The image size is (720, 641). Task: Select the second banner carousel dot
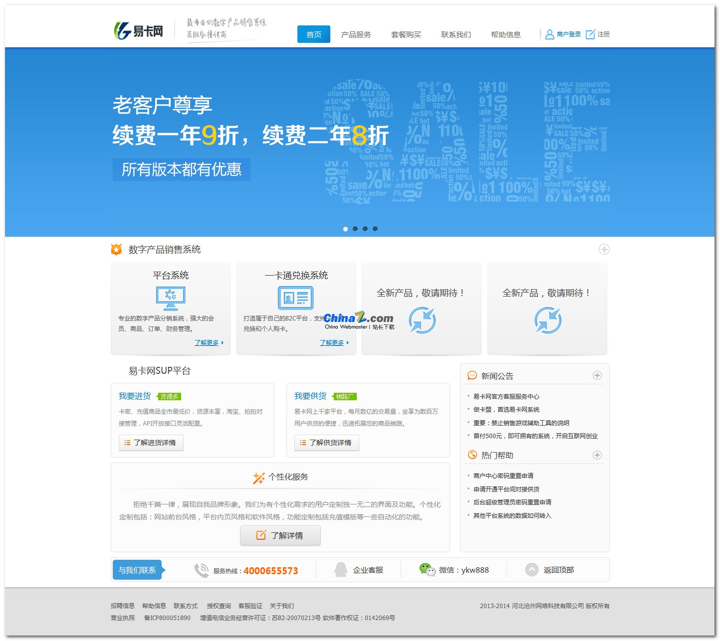355,229
